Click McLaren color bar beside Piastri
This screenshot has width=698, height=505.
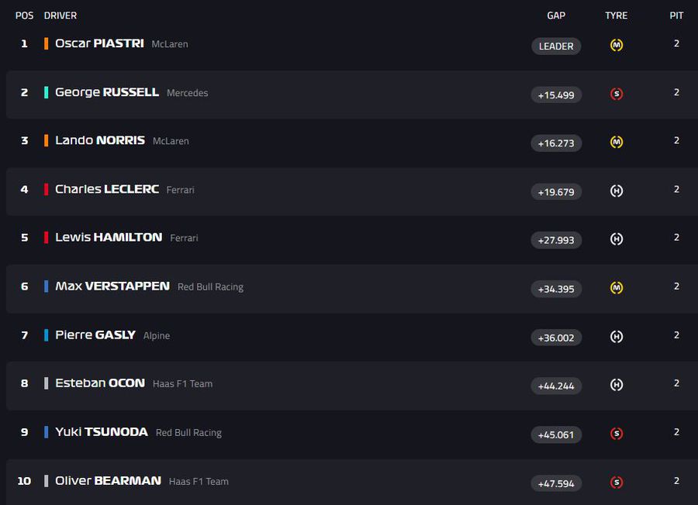tap(47, 44)
